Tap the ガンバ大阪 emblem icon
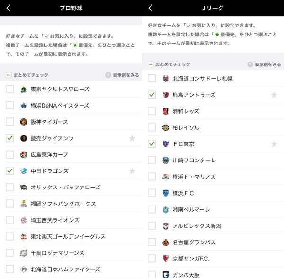The height and width of the screenshot is (278, 284). click(x=166, y=275)
